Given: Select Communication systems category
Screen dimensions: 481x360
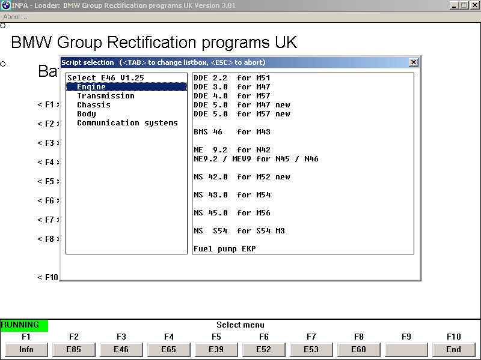Looking at the screenshot, I should (126, 123).
